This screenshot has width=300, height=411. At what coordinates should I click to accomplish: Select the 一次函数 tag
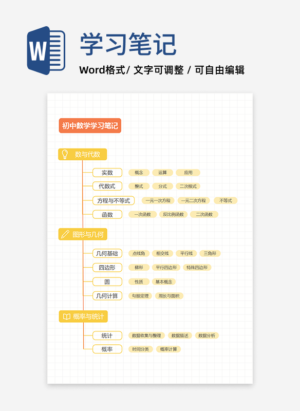(142, 214)
